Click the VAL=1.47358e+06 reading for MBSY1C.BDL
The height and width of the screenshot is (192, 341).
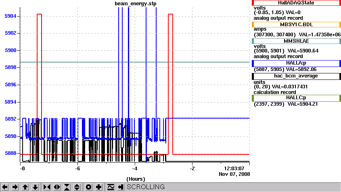pyautogui.click(x=320, y=35)
